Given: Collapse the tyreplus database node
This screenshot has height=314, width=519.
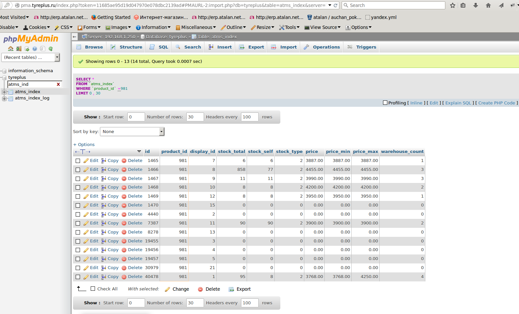Looking at the screenshot, I should click(4, 78).
